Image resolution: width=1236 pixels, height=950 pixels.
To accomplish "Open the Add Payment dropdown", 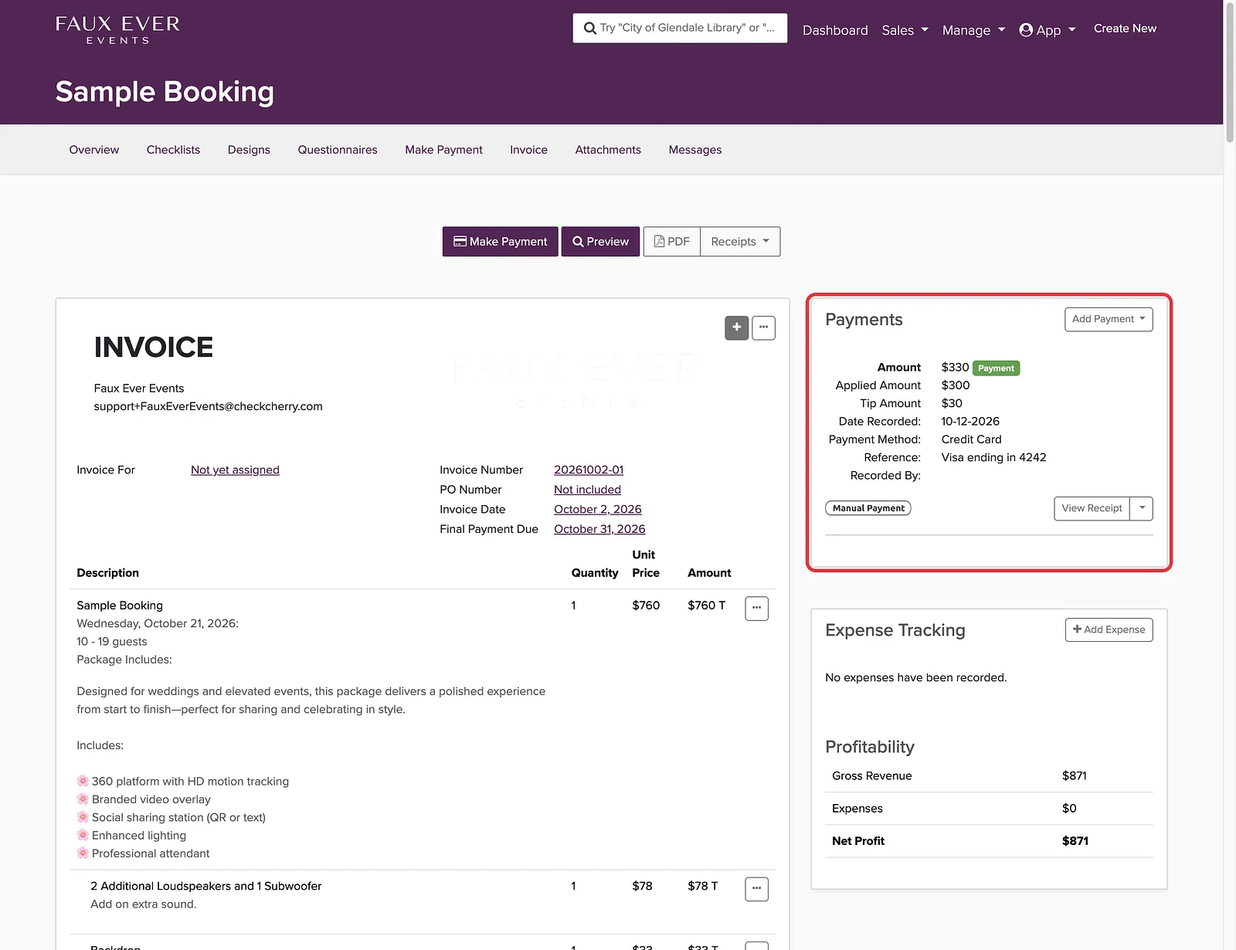I will [1109, 319].
